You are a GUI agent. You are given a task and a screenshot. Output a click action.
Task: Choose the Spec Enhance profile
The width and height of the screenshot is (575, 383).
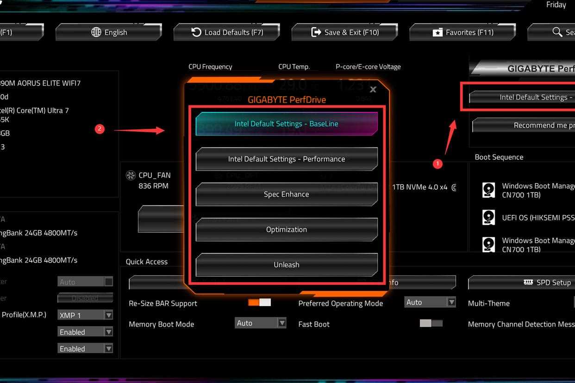pos(287,194)
